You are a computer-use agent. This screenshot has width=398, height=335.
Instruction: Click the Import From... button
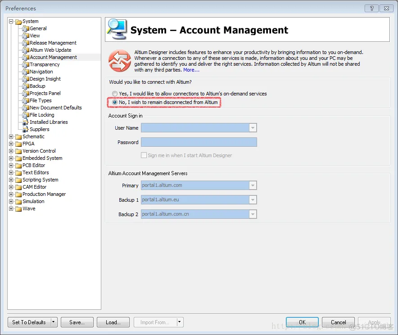[155, 322]
